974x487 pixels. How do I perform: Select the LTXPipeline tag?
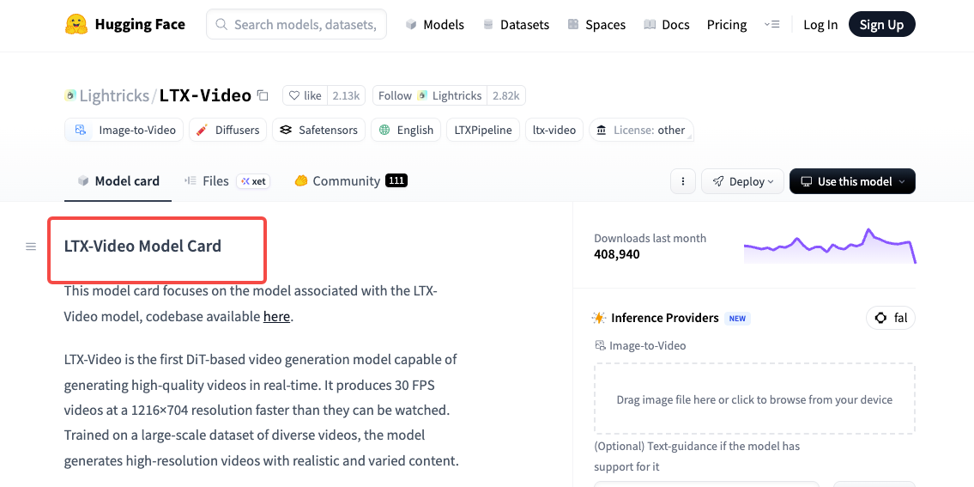click(x=482, y=130)
